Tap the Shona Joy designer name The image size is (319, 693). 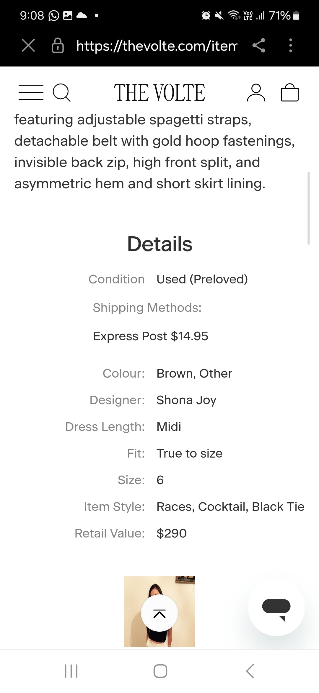click(186, 400)
